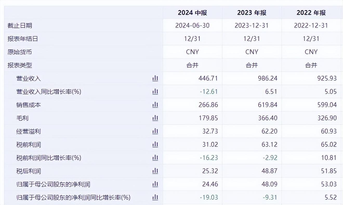Click net profit value 53.03
Image resolution: width=343 pixels, height=205 pixels.
point(329,184)
